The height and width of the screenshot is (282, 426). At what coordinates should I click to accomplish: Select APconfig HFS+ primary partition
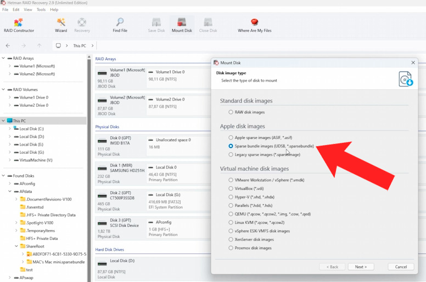[178, 228]
